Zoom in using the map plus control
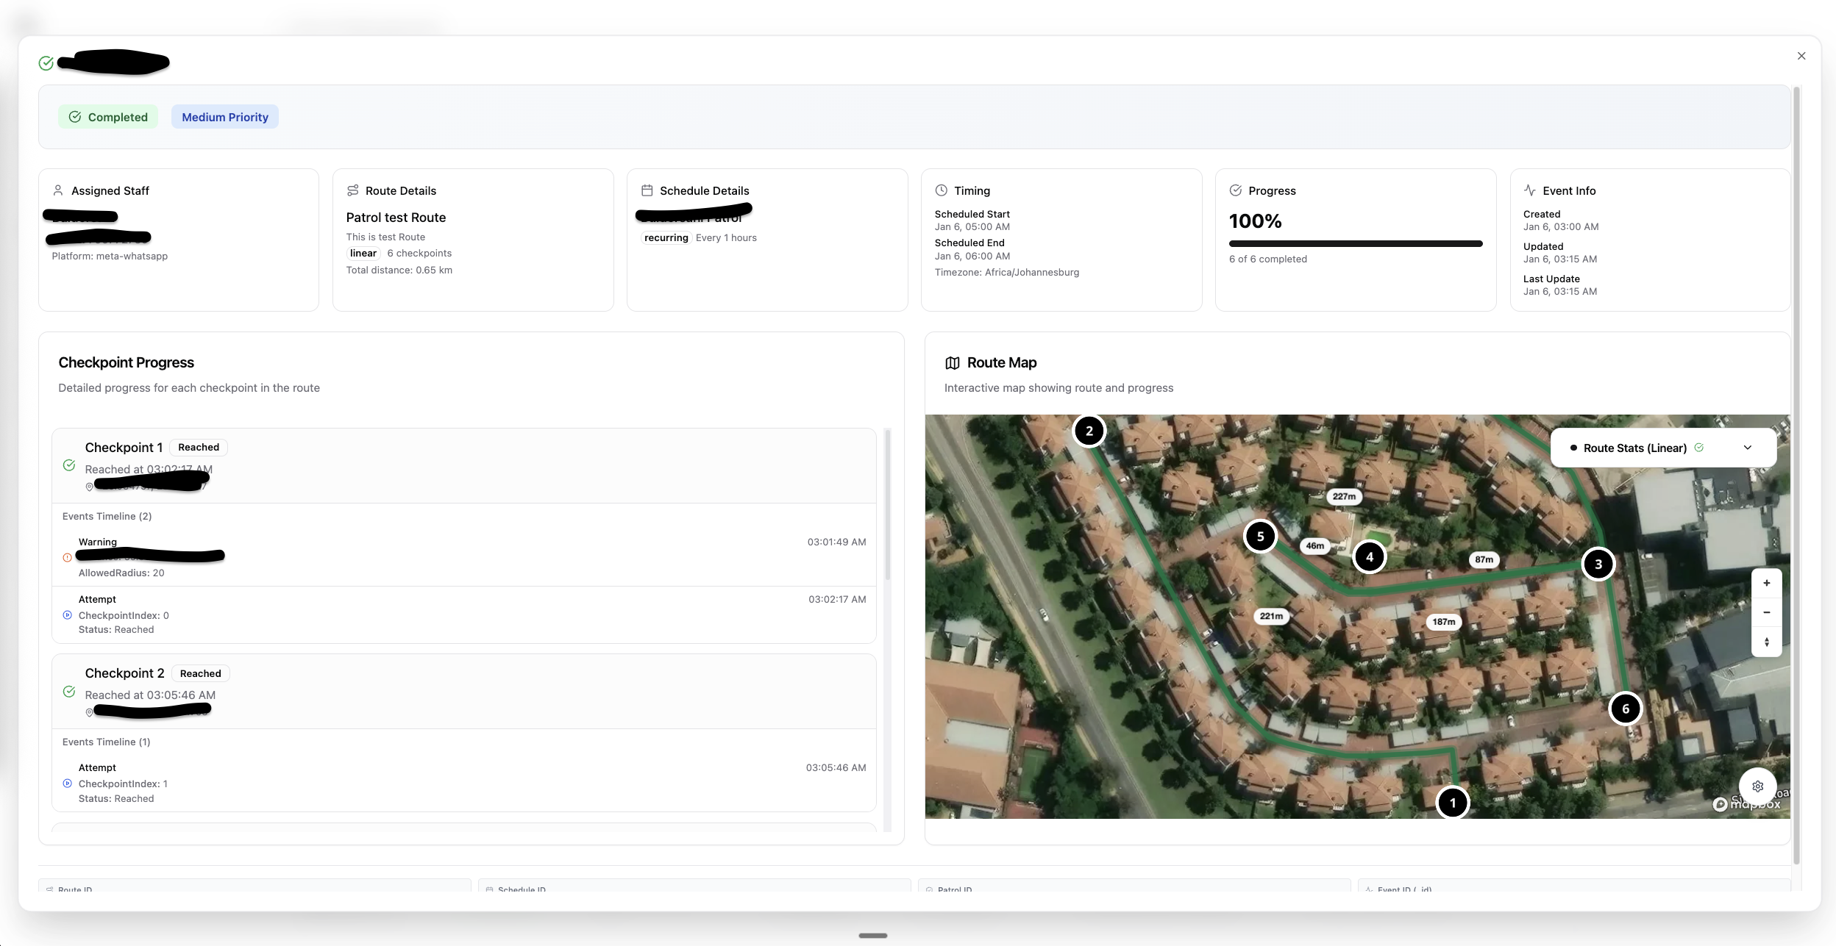The image size is (1836, 946). 1766,582
